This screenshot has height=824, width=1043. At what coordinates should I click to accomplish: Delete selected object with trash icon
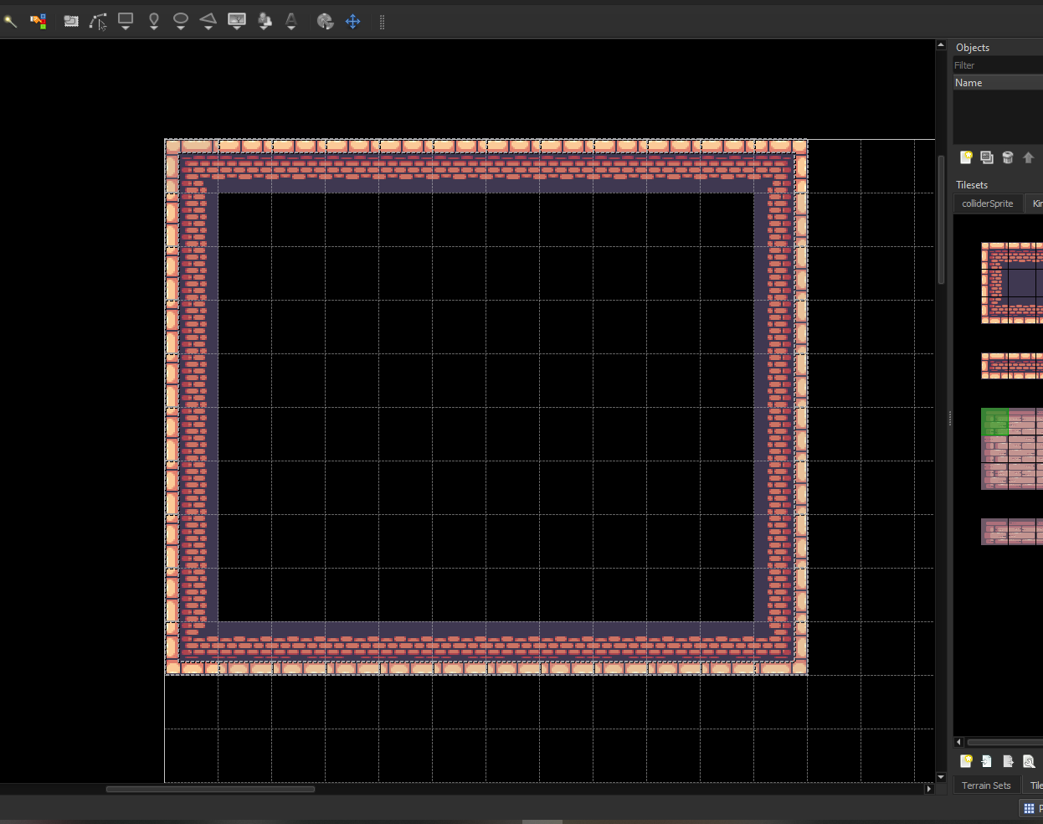1008,157
